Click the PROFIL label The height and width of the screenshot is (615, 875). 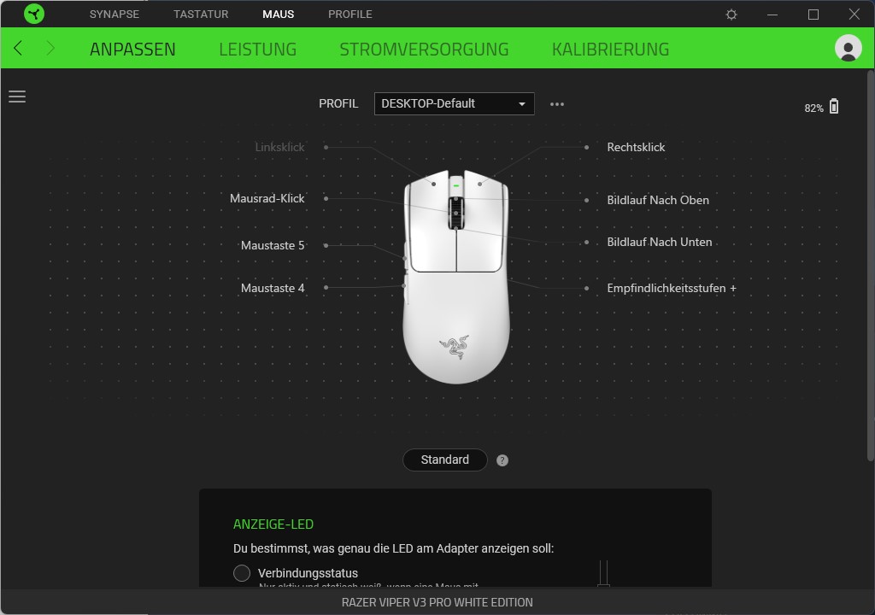tap(338, 104)
